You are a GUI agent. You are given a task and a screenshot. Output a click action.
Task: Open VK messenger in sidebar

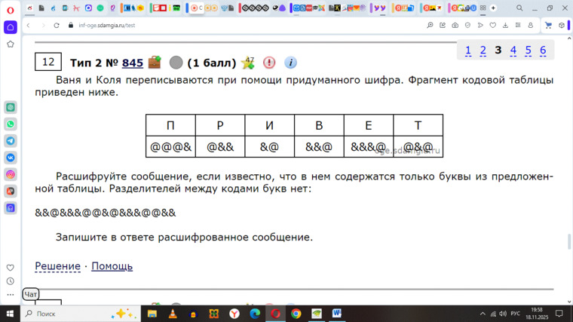[11, 158]
